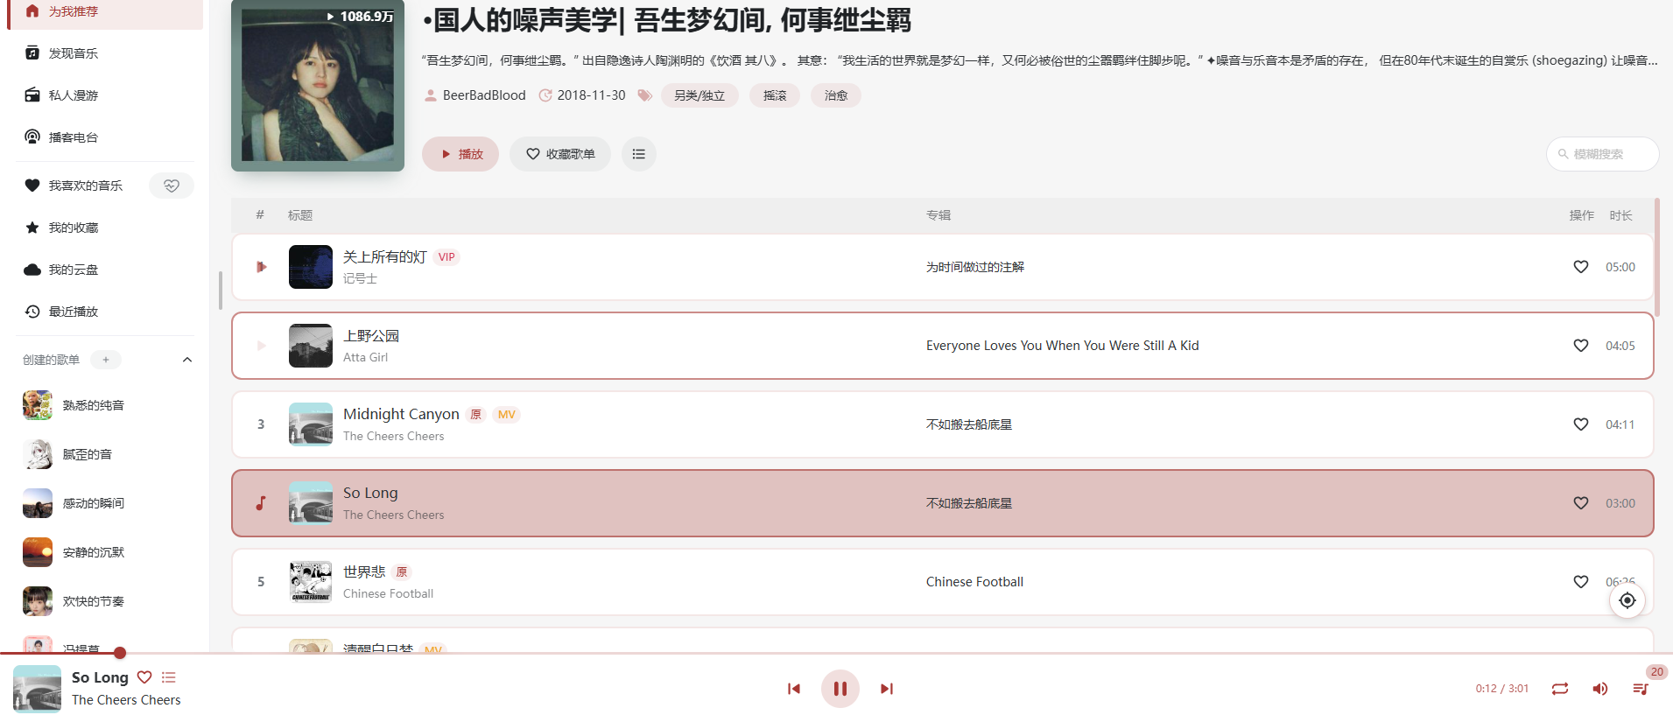Image resolution: width=1673 pixels, height=722 pixels.
Task: Open artist 记号士
Action: 360,278
